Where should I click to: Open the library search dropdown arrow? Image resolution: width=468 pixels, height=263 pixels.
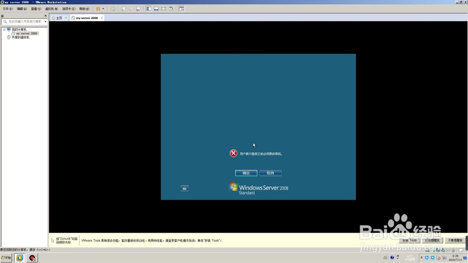click(x=45, y=21)
